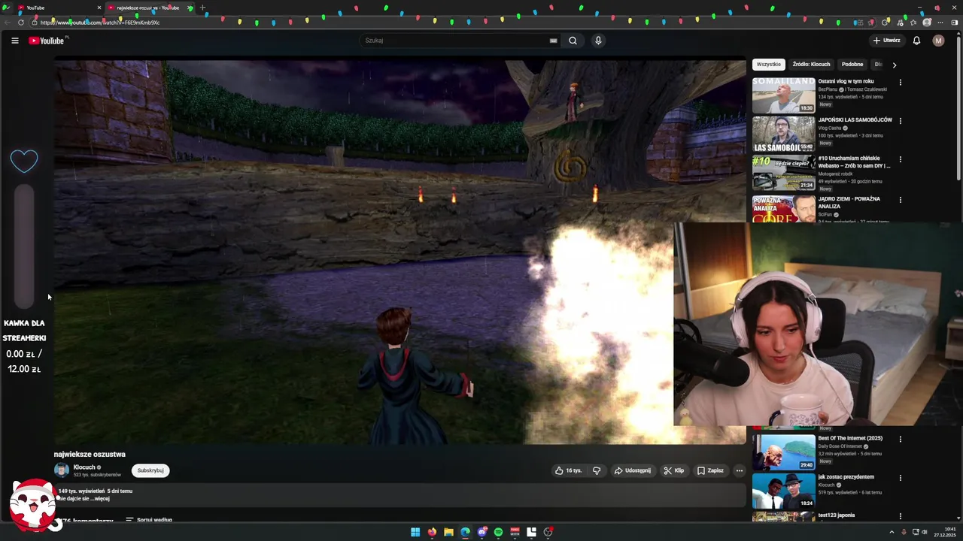Viewport: 963px width, 541px height.
Task: Open Microsoft Edge from taskbar
Action: tap(465, 532)
